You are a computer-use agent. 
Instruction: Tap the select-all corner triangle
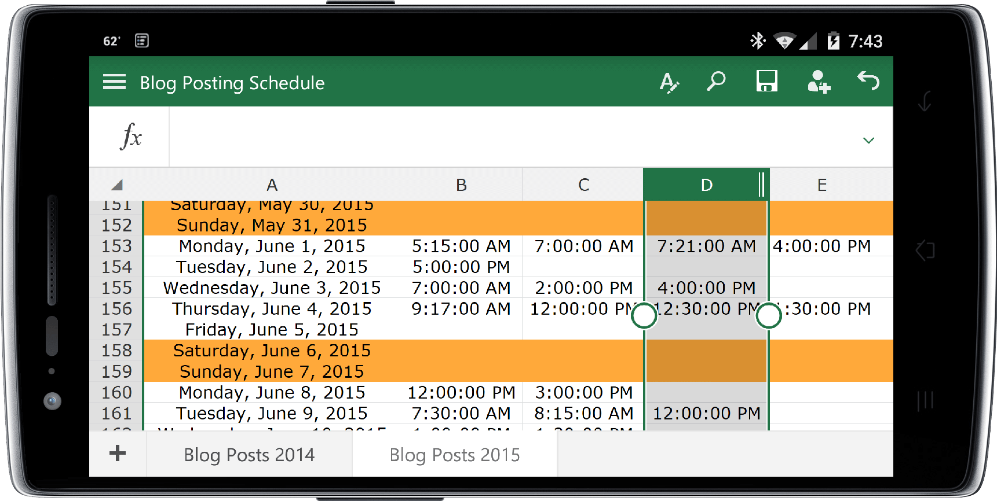point(117,185)
